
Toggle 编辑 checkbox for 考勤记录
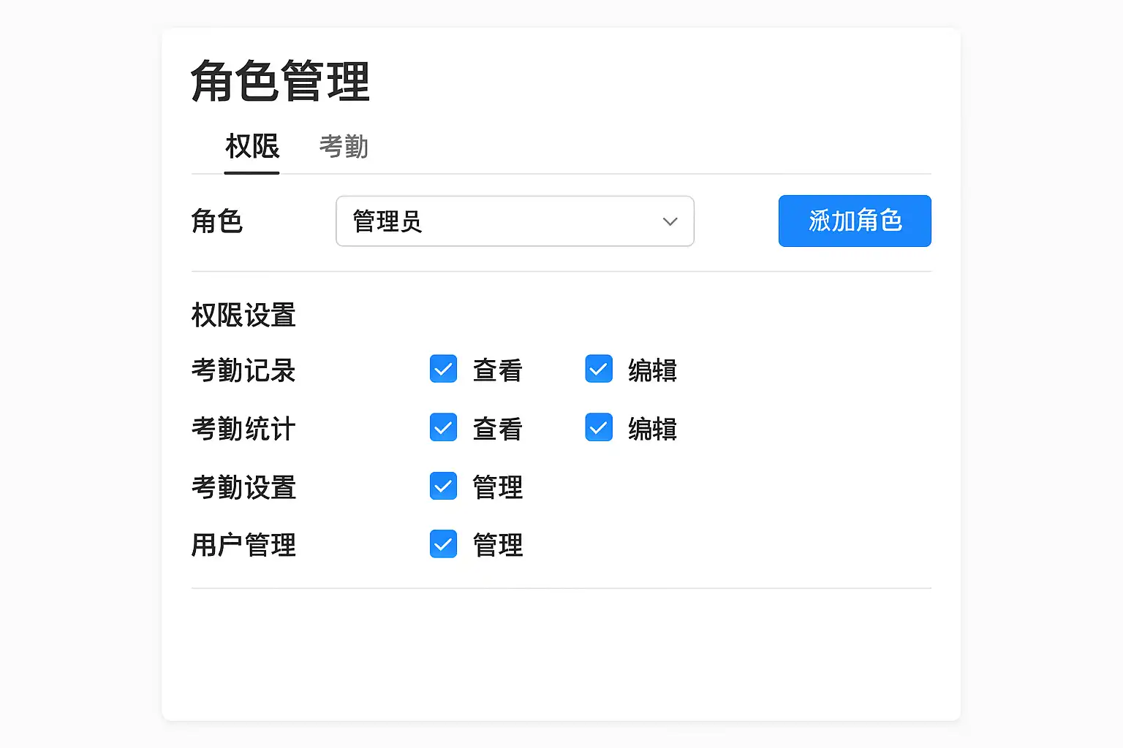coord(599,370)
